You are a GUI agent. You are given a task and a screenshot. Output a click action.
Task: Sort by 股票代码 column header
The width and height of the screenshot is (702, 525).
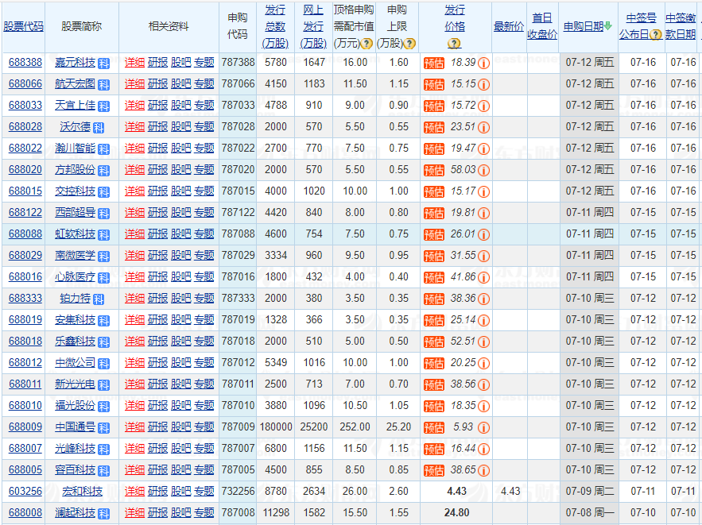(24, 26)
